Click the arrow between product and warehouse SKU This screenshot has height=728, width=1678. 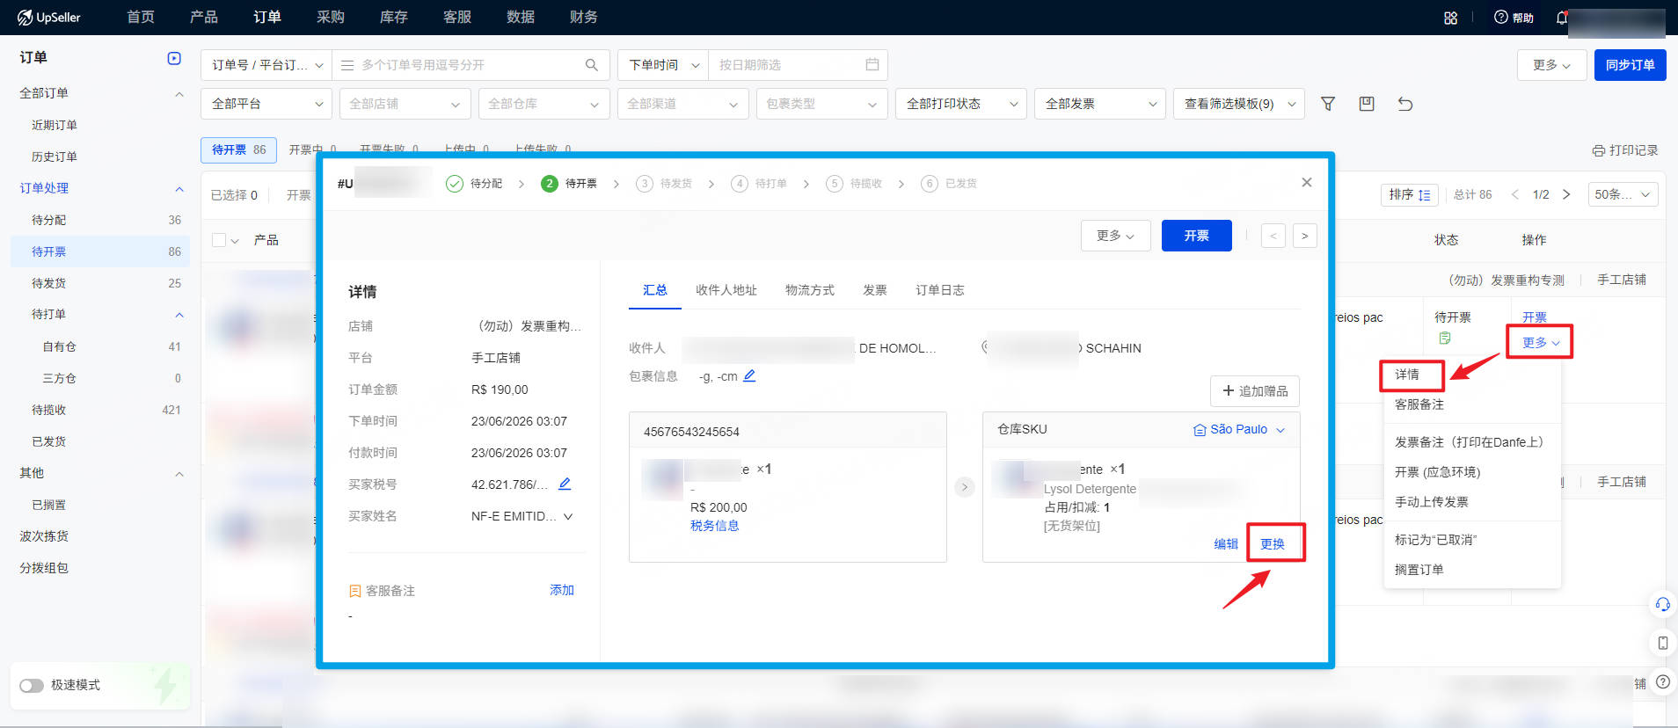965,486
